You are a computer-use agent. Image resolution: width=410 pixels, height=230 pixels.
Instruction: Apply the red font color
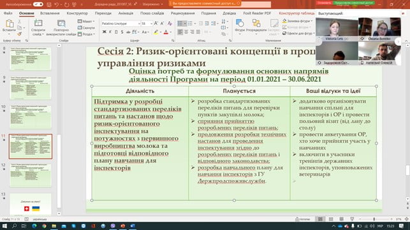point(166,32)
